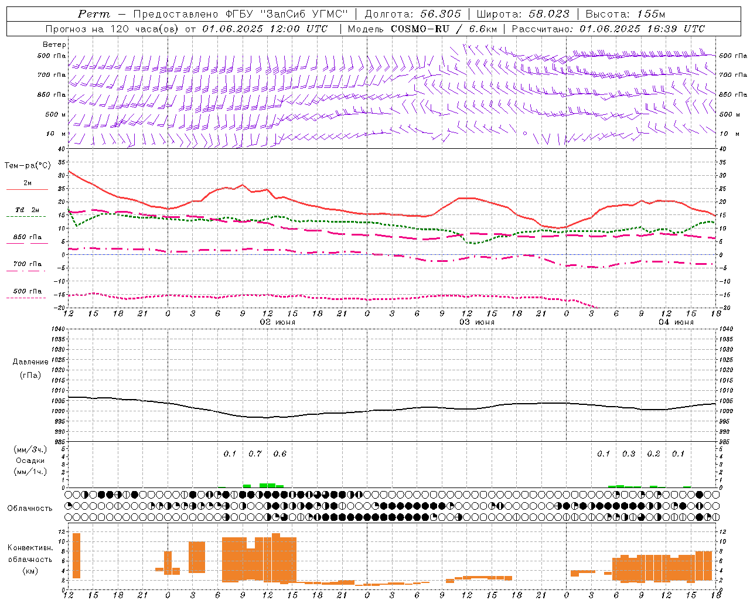Click the "03 июня" date label
The width and height of the screenshot is (750, 600).
(x=477, y=322)
